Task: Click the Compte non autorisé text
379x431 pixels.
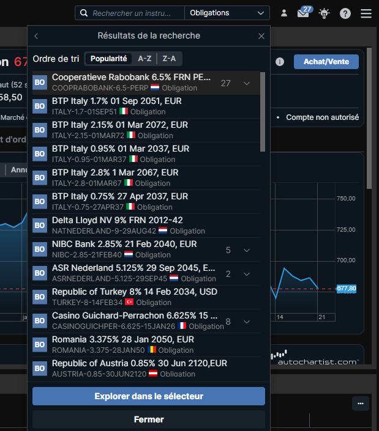Action: [x=322, y=117]
